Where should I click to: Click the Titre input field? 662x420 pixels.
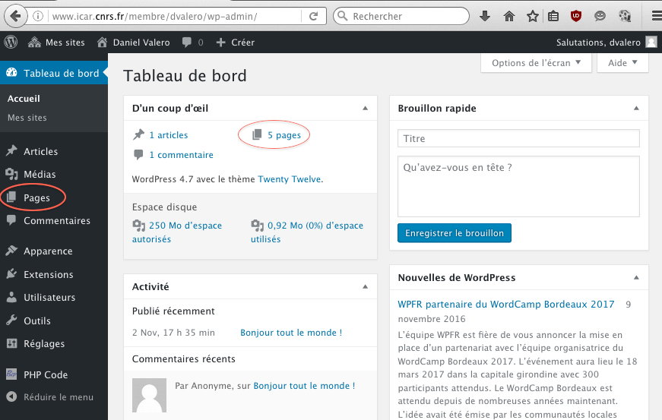[x=518, y=138]
